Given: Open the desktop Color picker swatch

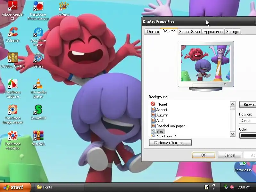Looking at the screenshot, I should (x=248, y=135).
